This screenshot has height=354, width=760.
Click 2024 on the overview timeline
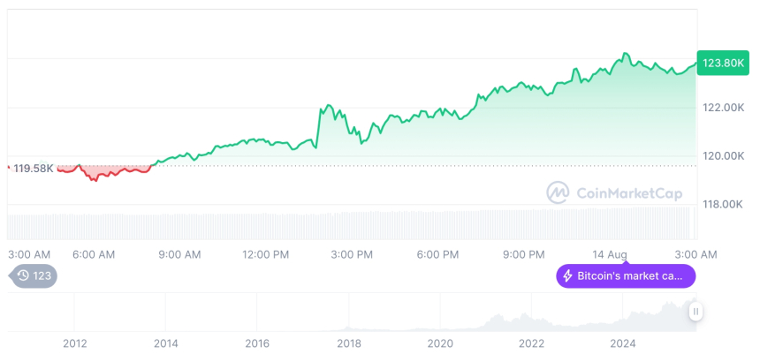tap(623, 343)
